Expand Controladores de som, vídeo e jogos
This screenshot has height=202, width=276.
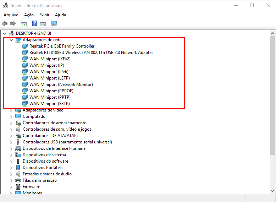[11, 130]
